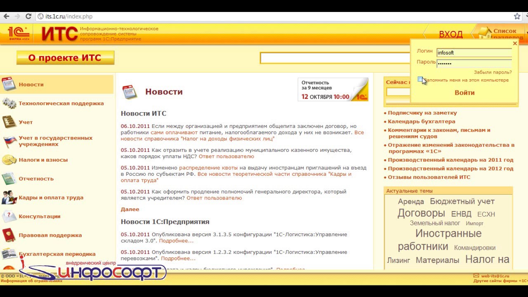The image size is (528, 297).
Task: Open Комментарии к законам link
Action: [x=439, y=133]
